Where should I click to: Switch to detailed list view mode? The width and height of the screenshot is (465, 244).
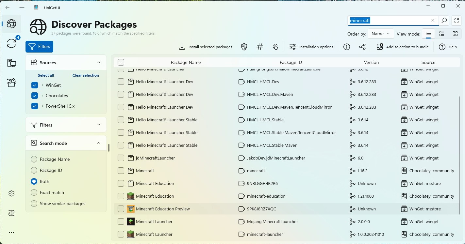point(442,34)
